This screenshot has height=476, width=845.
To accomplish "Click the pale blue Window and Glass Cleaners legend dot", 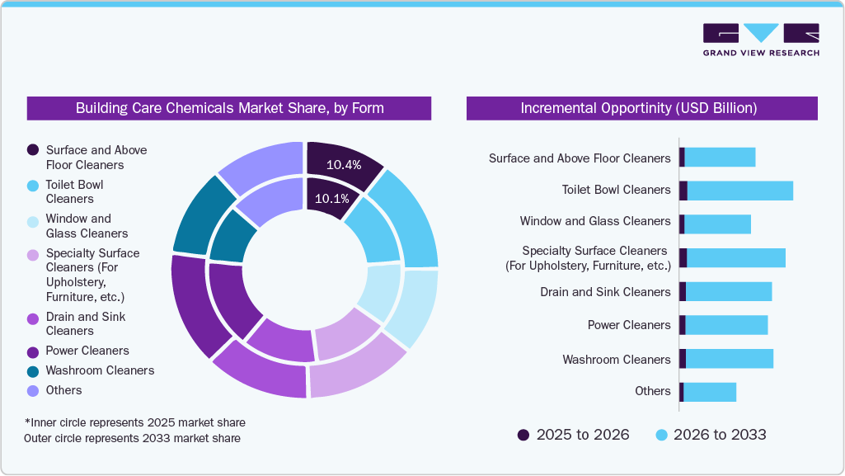I will tap(33, 222).
